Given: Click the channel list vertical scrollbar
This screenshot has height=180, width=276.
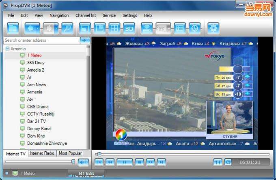Looking at the screenshot, I should click(x=88, y=97).
